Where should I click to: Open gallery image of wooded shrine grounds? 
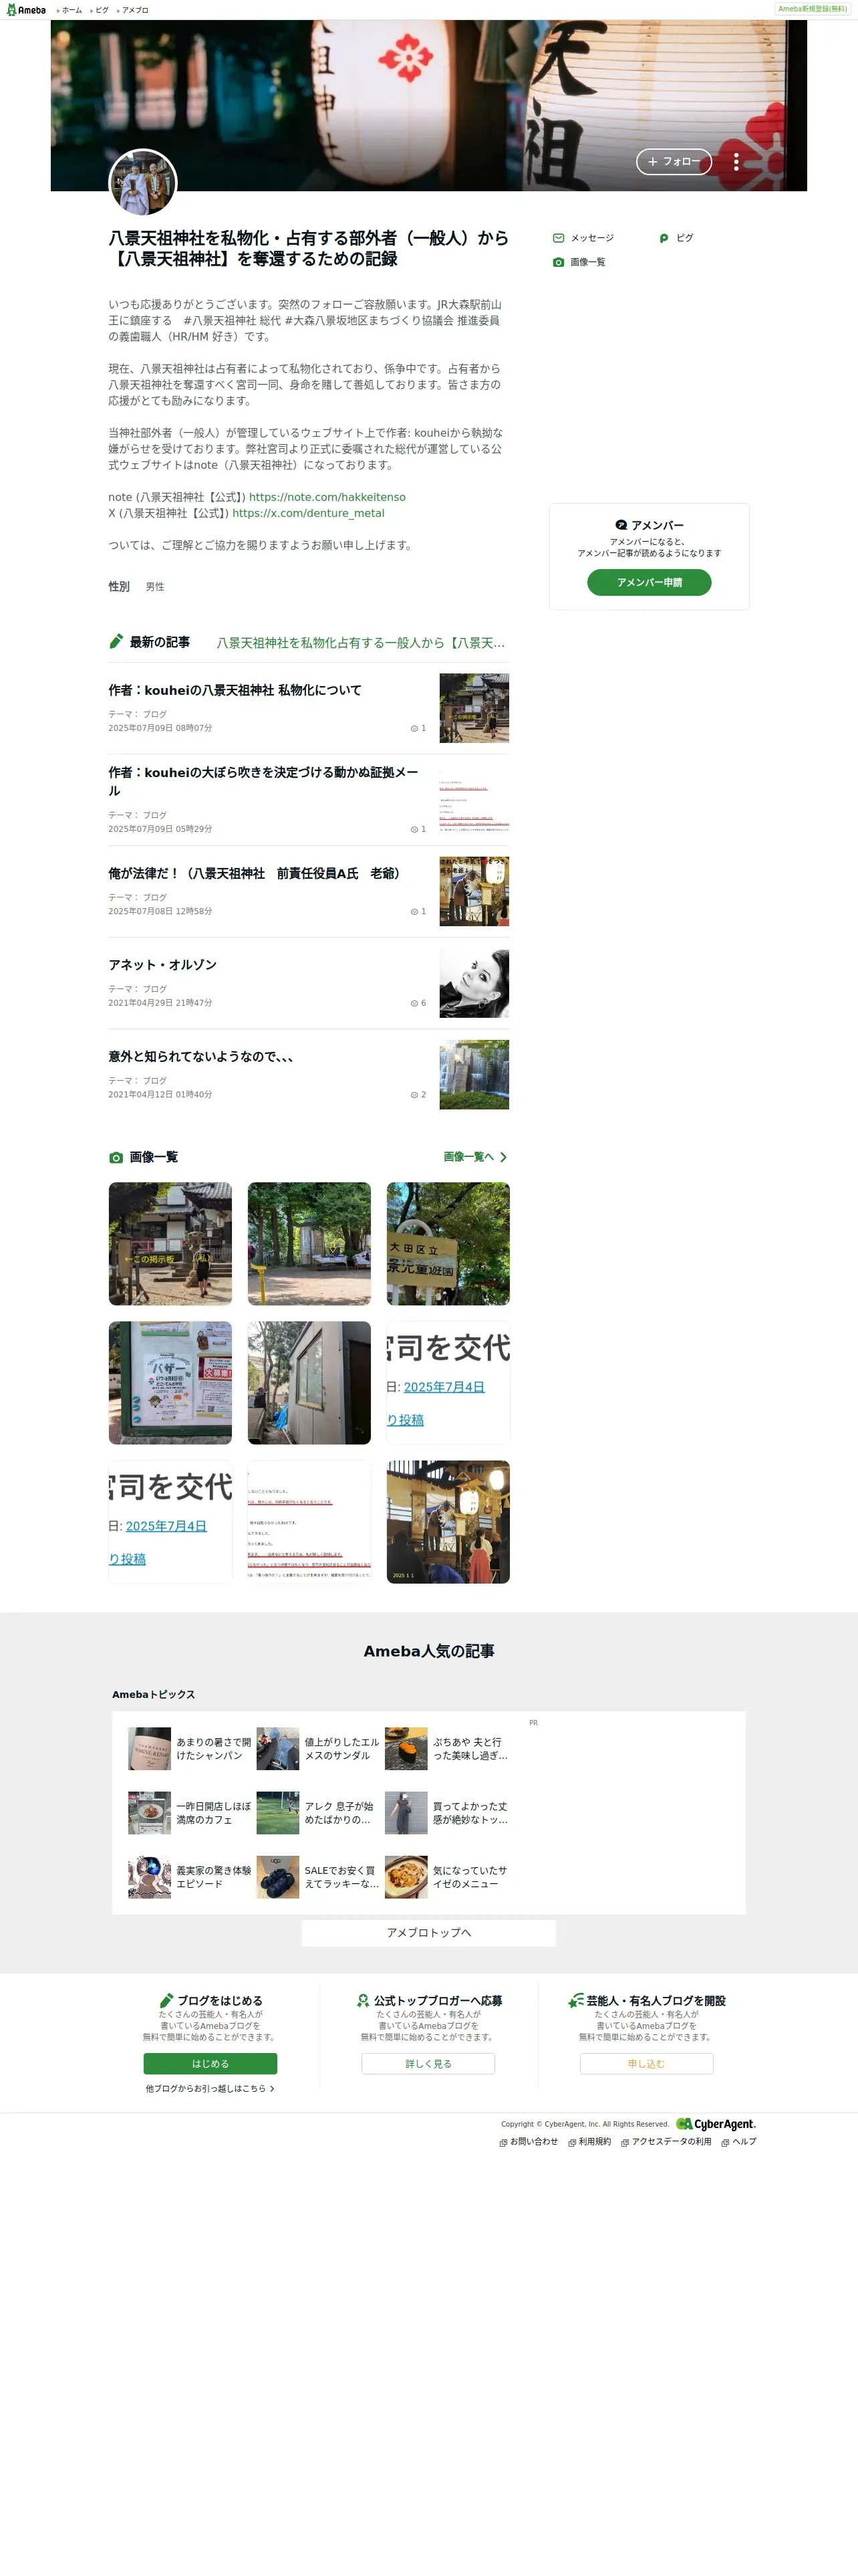click(309, 1243)
